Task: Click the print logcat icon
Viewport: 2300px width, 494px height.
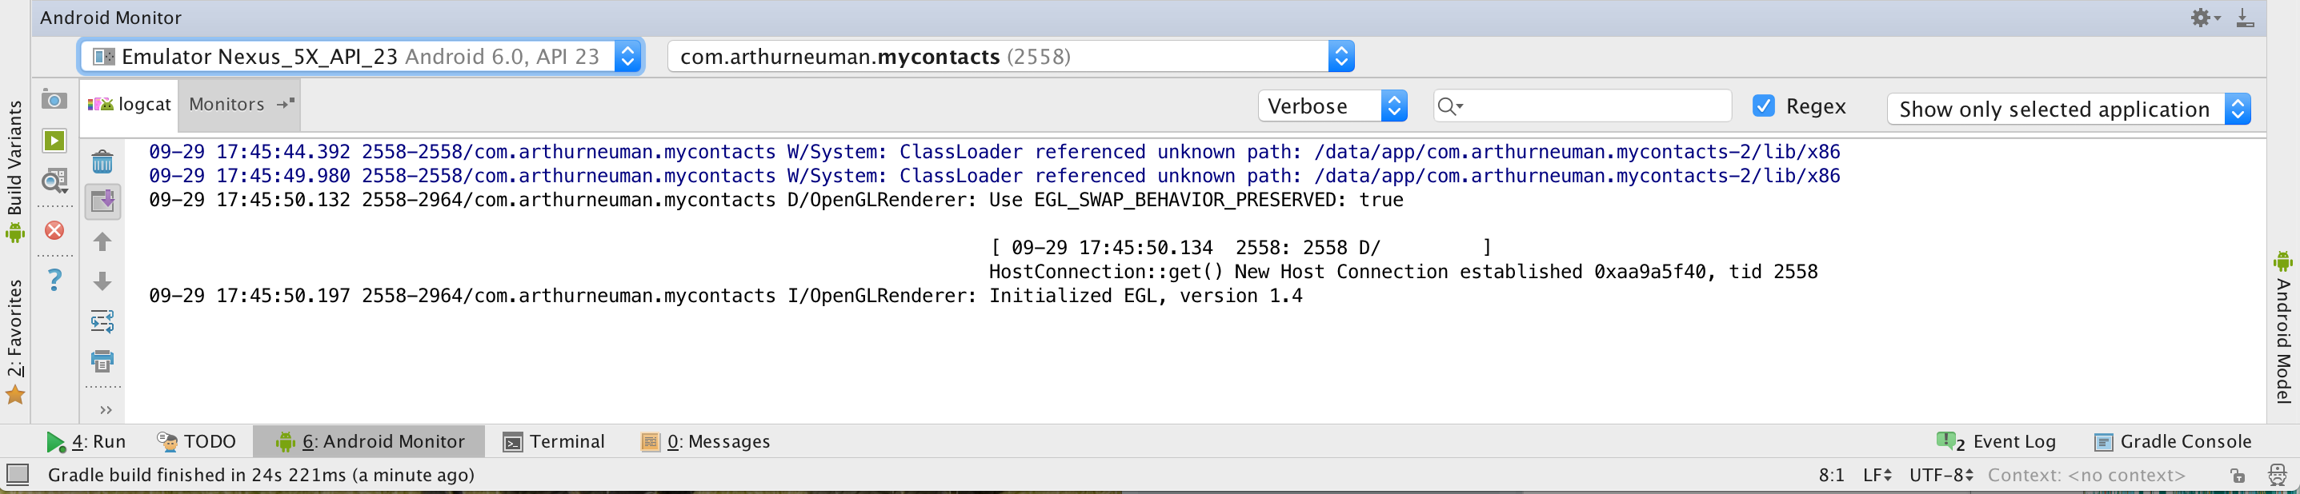Action: (x=102, y=361)
